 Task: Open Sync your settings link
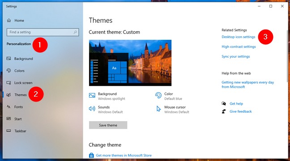(235, 56)
